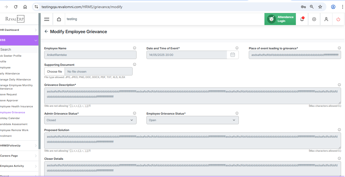Screen dimensions: 345x177
Task: Select Holiday Calendar in sidebar
Action: point(10,118)
